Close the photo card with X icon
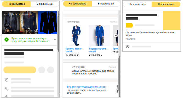The height and width of the screenshot is (98, 183). tap(55, 14)
